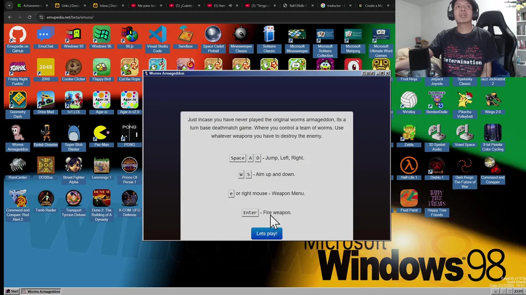Switch to the Achievements browser tab

coord(32,6)
